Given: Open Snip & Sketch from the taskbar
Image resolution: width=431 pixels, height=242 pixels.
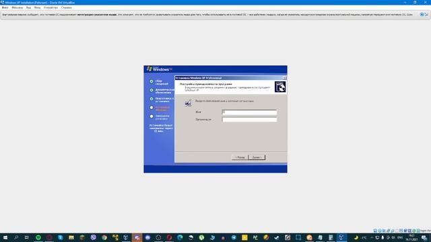Looking at the screenshot, I should 298,237.
